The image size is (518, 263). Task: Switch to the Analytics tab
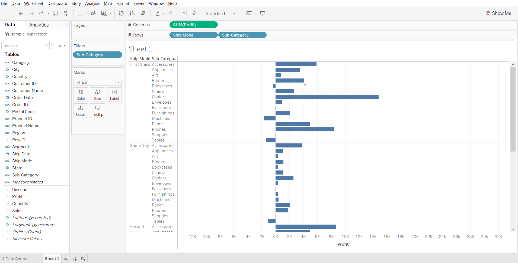point(39,25)
